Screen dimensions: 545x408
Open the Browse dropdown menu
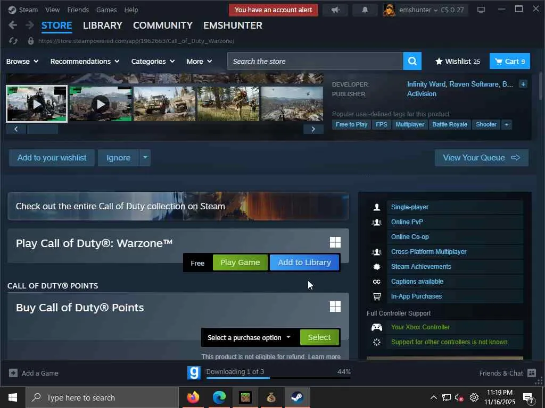[22, 62]
